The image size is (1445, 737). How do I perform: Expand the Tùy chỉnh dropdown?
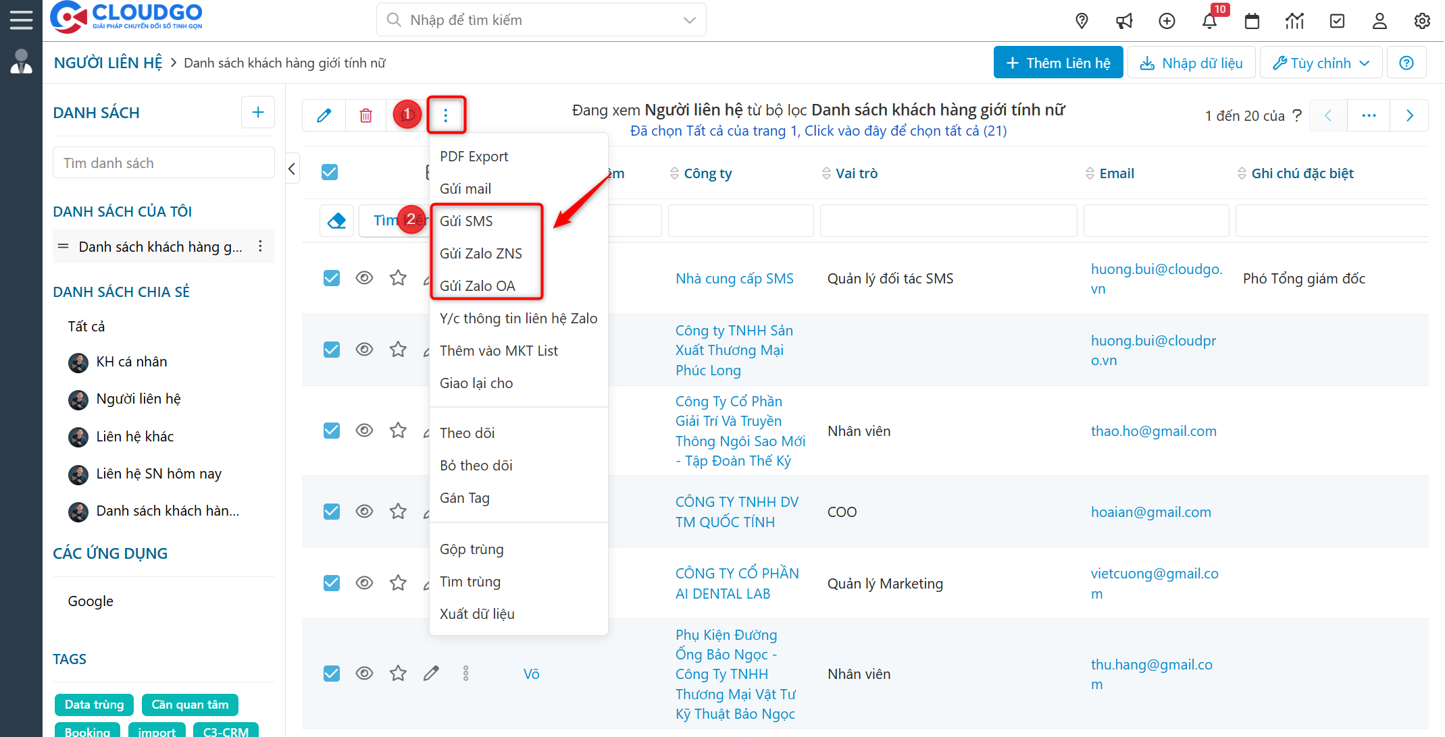pos(1321,63)
